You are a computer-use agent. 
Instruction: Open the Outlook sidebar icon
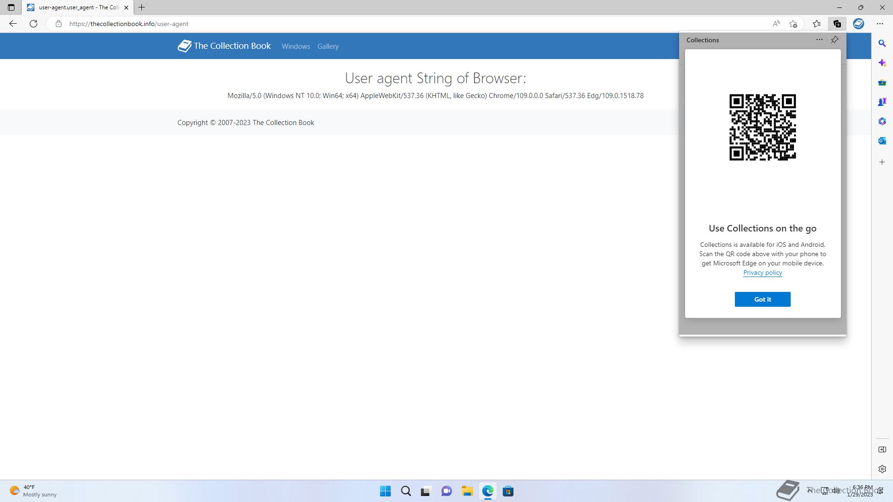coord(882,141)
